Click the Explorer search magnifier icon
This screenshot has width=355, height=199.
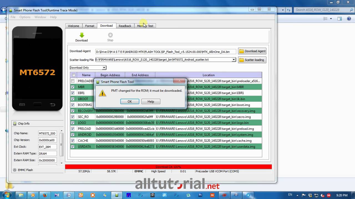[x=351, y=10]
